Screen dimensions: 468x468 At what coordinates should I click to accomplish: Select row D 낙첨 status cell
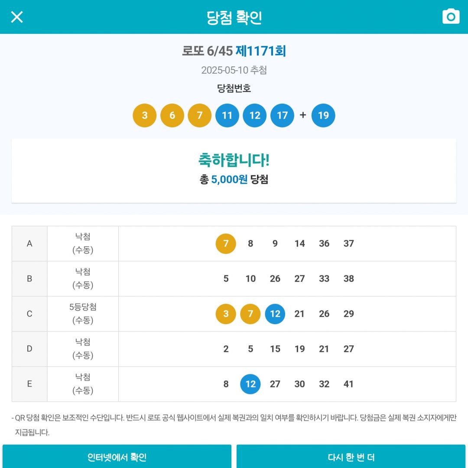tap(83, 348)
